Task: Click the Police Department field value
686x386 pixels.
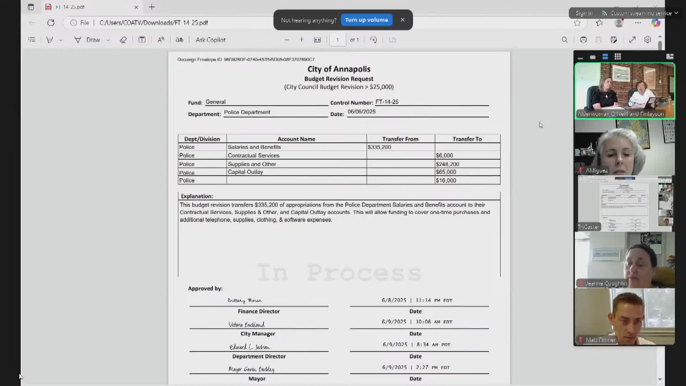Action: click(x=247, y=112)
